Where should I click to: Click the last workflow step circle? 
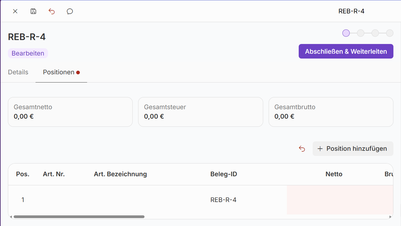coord(390,33)
